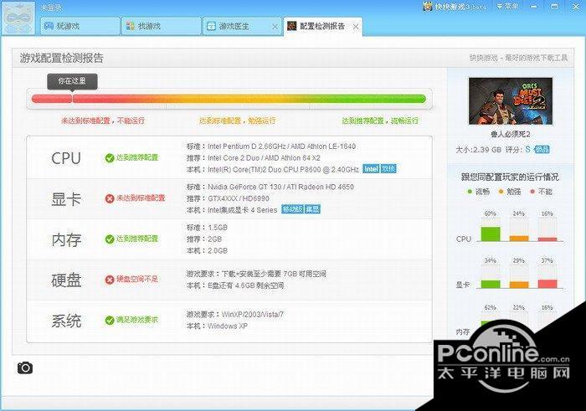The height and width of the screenshot is (411, 586).
Task: Close the 游戏医生 tab
Action: [275, 27]
